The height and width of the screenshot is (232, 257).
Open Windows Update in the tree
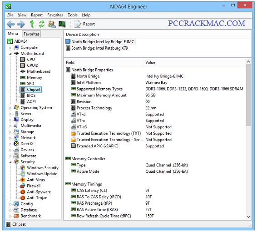click(x=42, y=174)
